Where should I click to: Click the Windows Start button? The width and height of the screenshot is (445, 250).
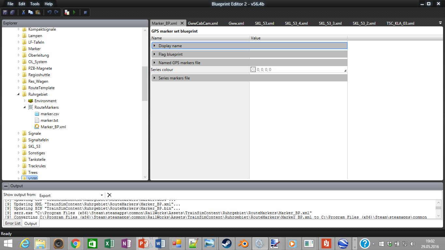[8, 243]
